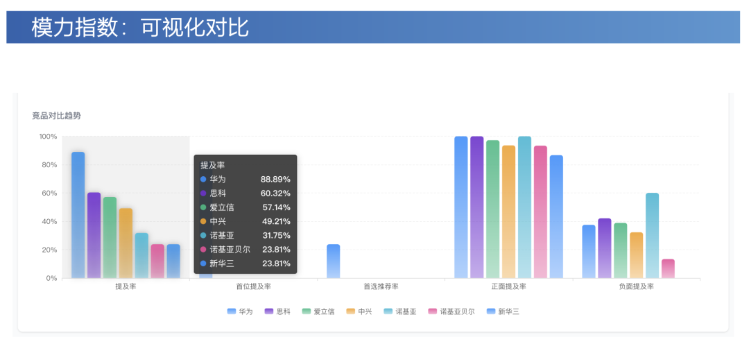The height and width of the screenshot is (353, 749).
Task: Click the 100% y-axis label
Action: [49, 136]
